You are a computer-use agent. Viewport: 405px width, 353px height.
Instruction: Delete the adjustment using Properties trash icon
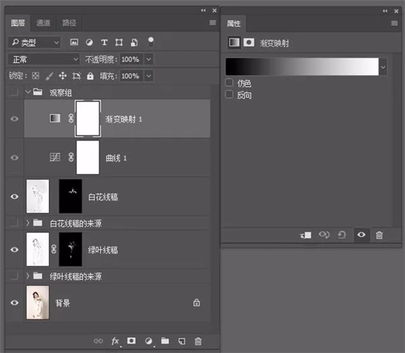pyautogui.click(x=380, y=235)
